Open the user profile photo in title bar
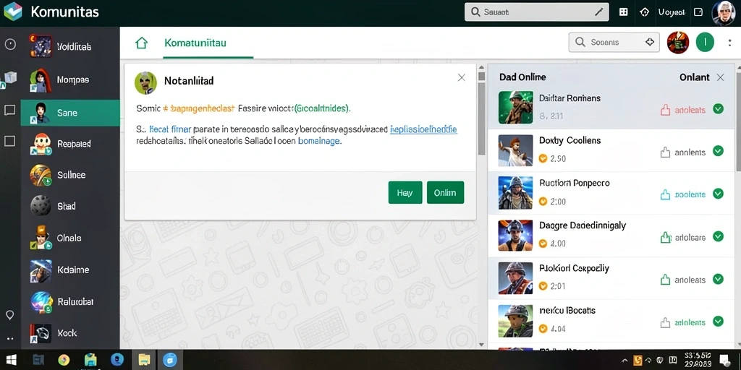The image size is (741, 370). click(723, 13)
